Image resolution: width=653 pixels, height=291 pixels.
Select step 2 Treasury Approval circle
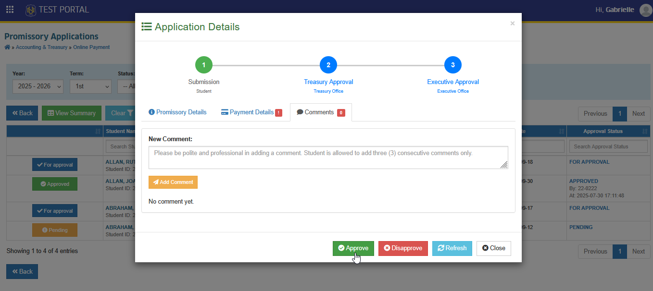coord(328,65)
